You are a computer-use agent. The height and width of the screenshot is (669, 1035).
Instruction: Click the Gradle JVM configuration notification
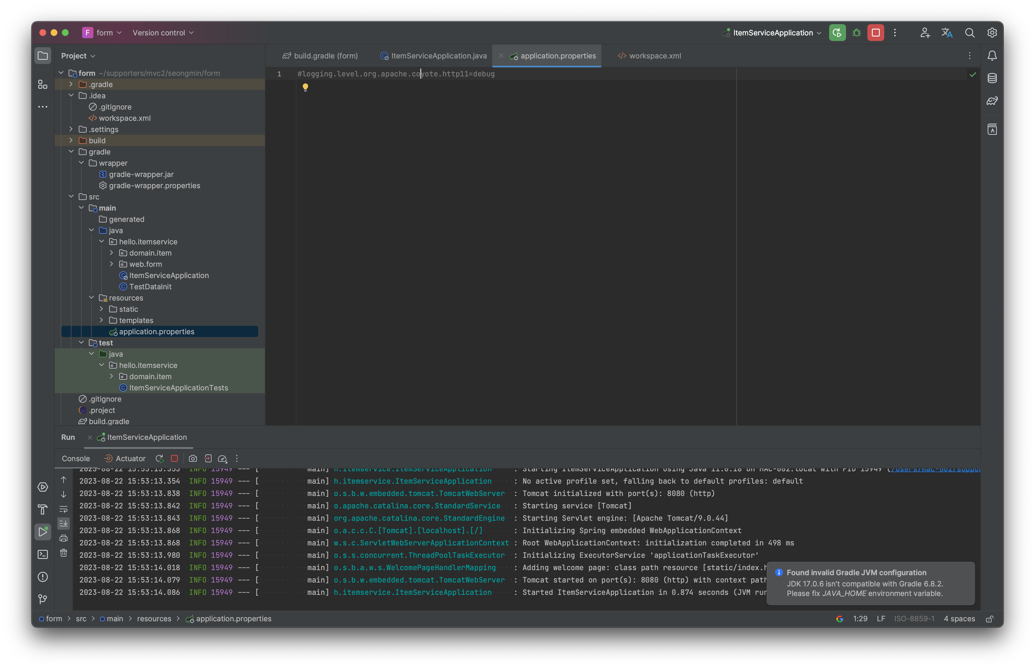870,583
